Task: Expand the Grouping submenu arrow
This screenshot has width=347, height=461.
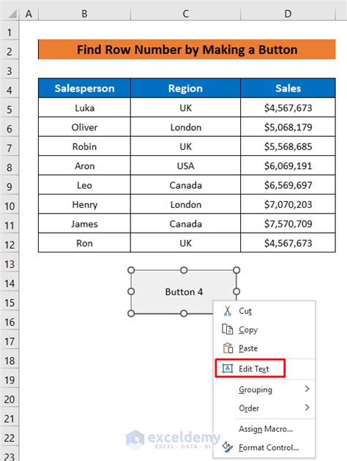Action: click(x=307, y=389)
